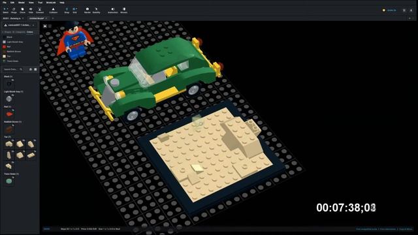Screen dimensions: 418x235
Task: Add a new model tab with plus
Action: 53,18
